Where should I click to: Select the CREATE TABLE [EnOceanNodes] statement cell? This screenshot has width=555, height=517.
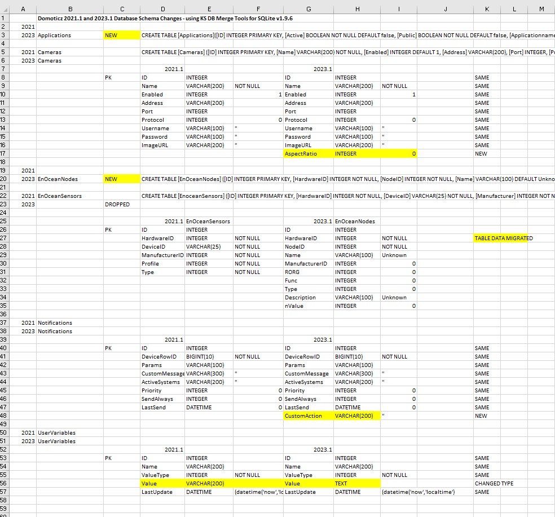347,179
